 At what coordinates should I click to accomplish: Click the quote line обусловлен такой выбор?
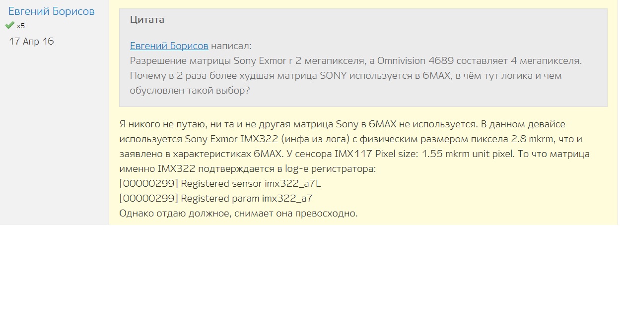pyautogui.click(x=190, y=91)
